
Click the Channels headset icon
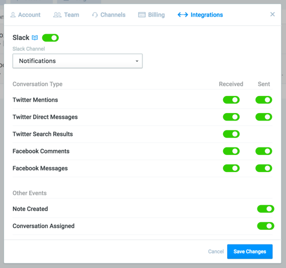tap(95, 15)
